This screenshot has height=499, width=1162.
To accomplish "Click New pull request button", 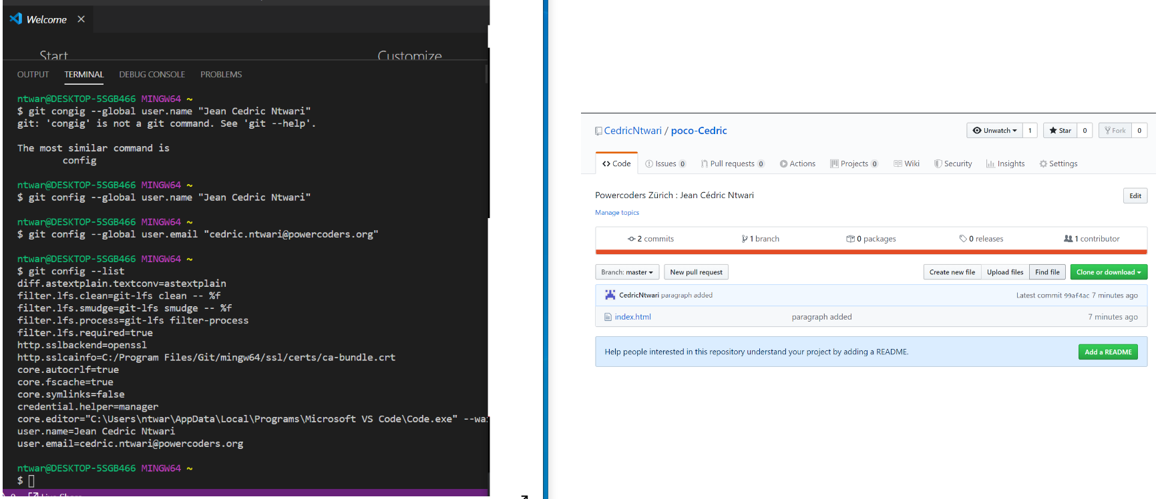I will point(696,272).
